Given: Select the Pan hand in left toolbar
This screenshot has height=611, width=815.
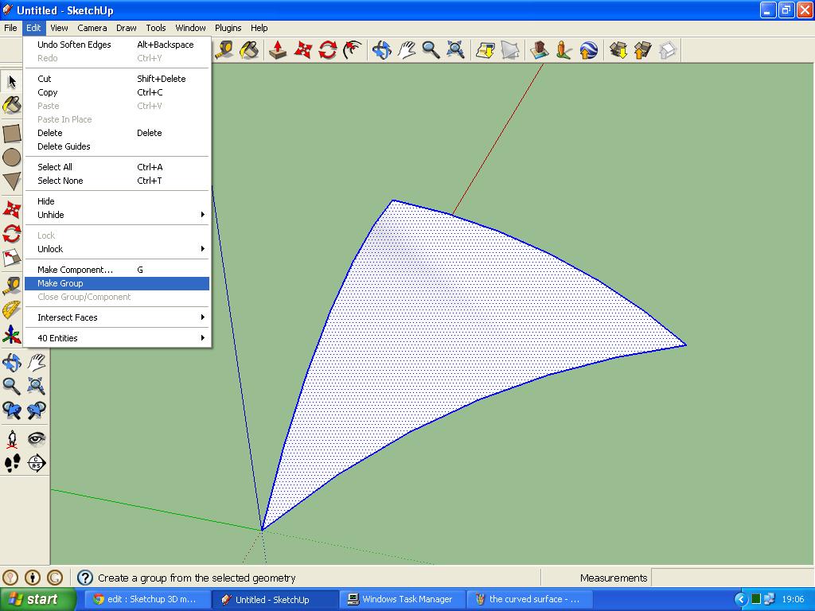Looking at the screenshot, I should click(x=37, y=362).
